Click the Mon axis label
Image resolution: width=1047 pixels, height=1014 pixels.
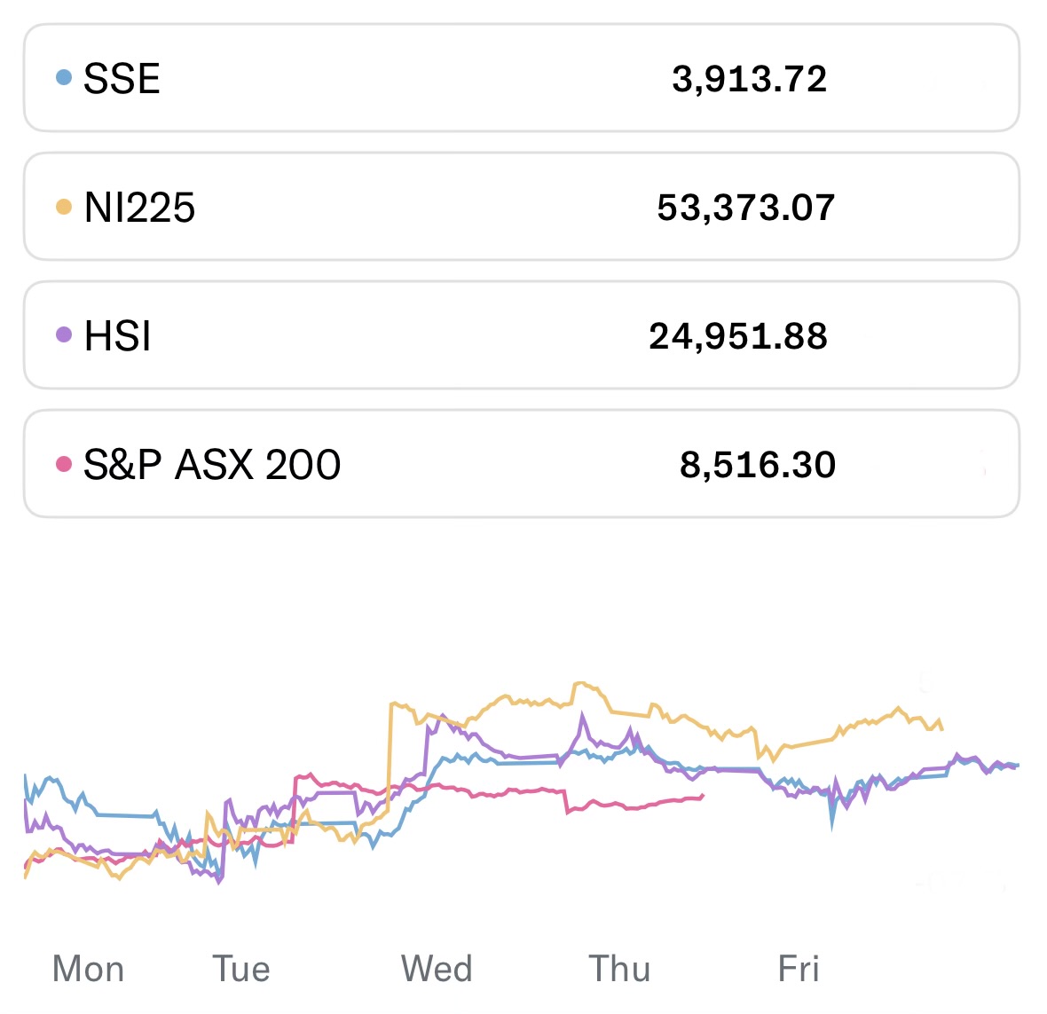click(x=88, y=969)
